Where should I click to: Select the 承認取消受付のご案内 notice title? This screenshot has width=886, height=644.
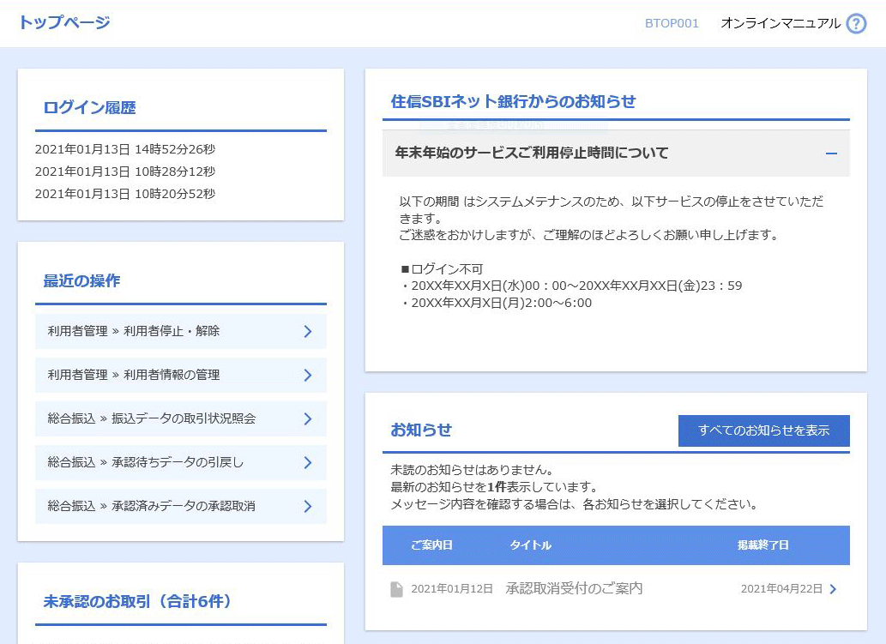[574, 589]
